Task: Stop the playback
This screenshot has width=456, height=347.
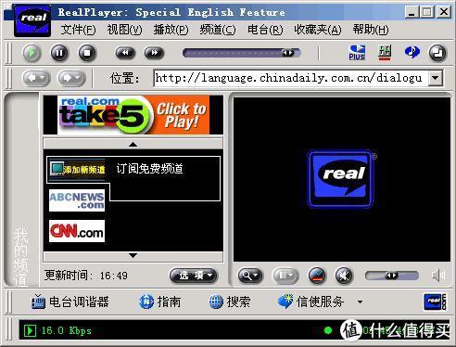Action: tap(87, 53)
